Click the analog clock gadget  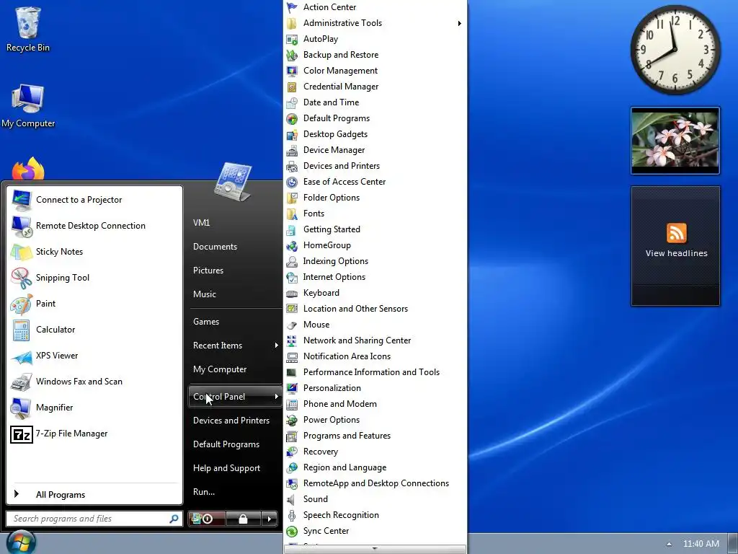(x=675, y=49)
